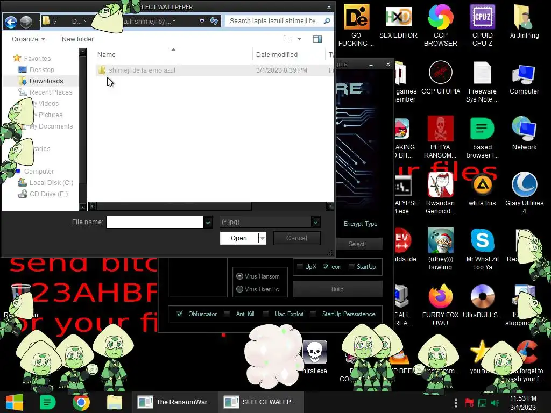Click the Cancel button
This screenshot has height=413, width=551.
click(x=296, y=238)
